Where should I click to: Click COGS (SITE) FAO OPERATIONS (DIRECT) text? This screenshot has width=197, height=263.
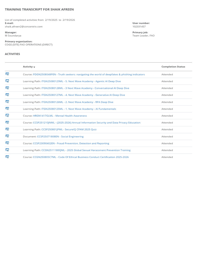click(29, 45)
